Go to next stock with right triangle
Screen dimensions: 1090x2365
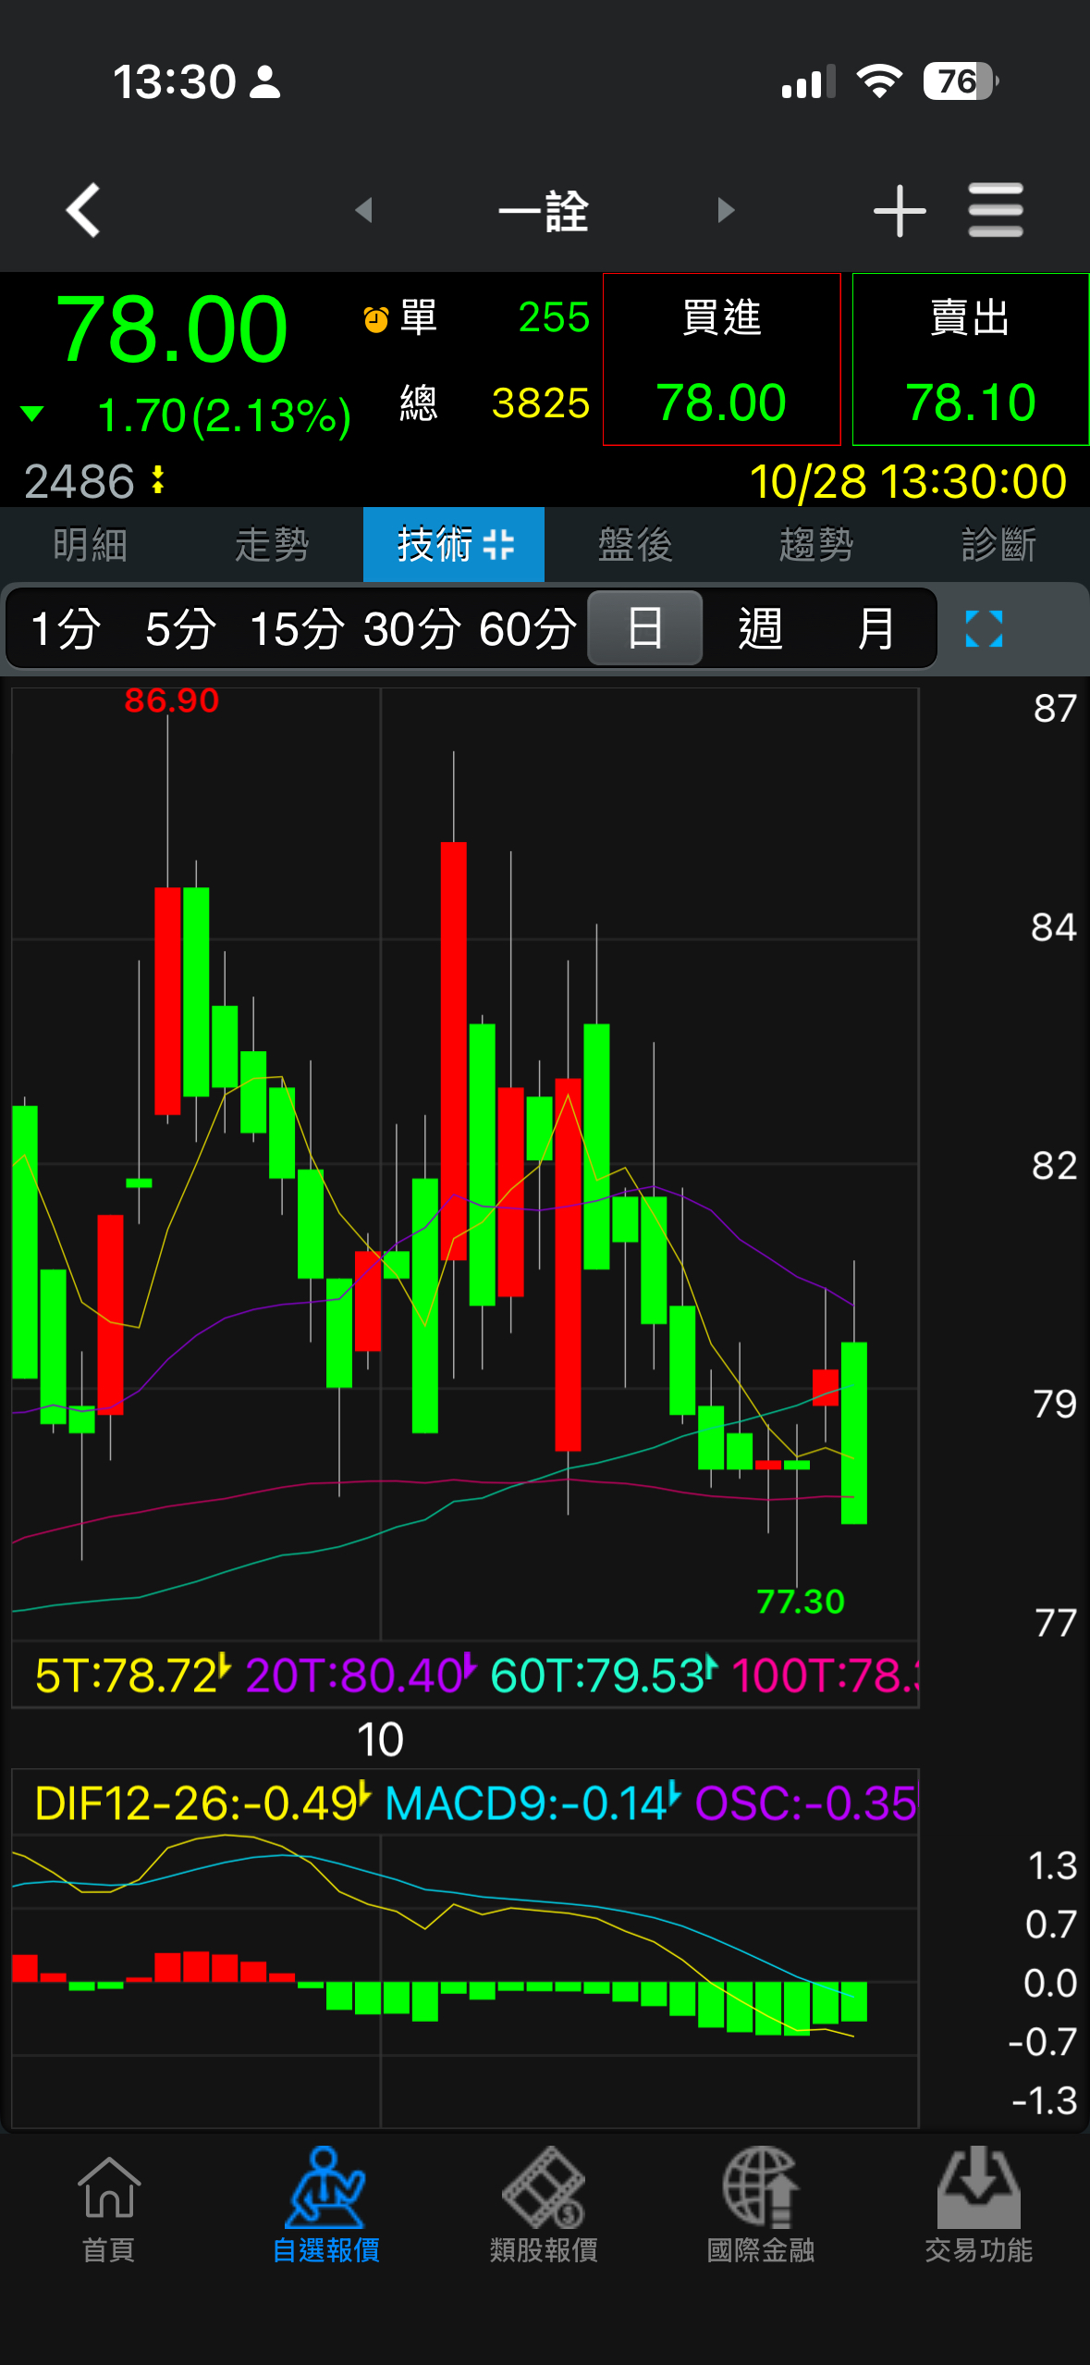point(726,210)
